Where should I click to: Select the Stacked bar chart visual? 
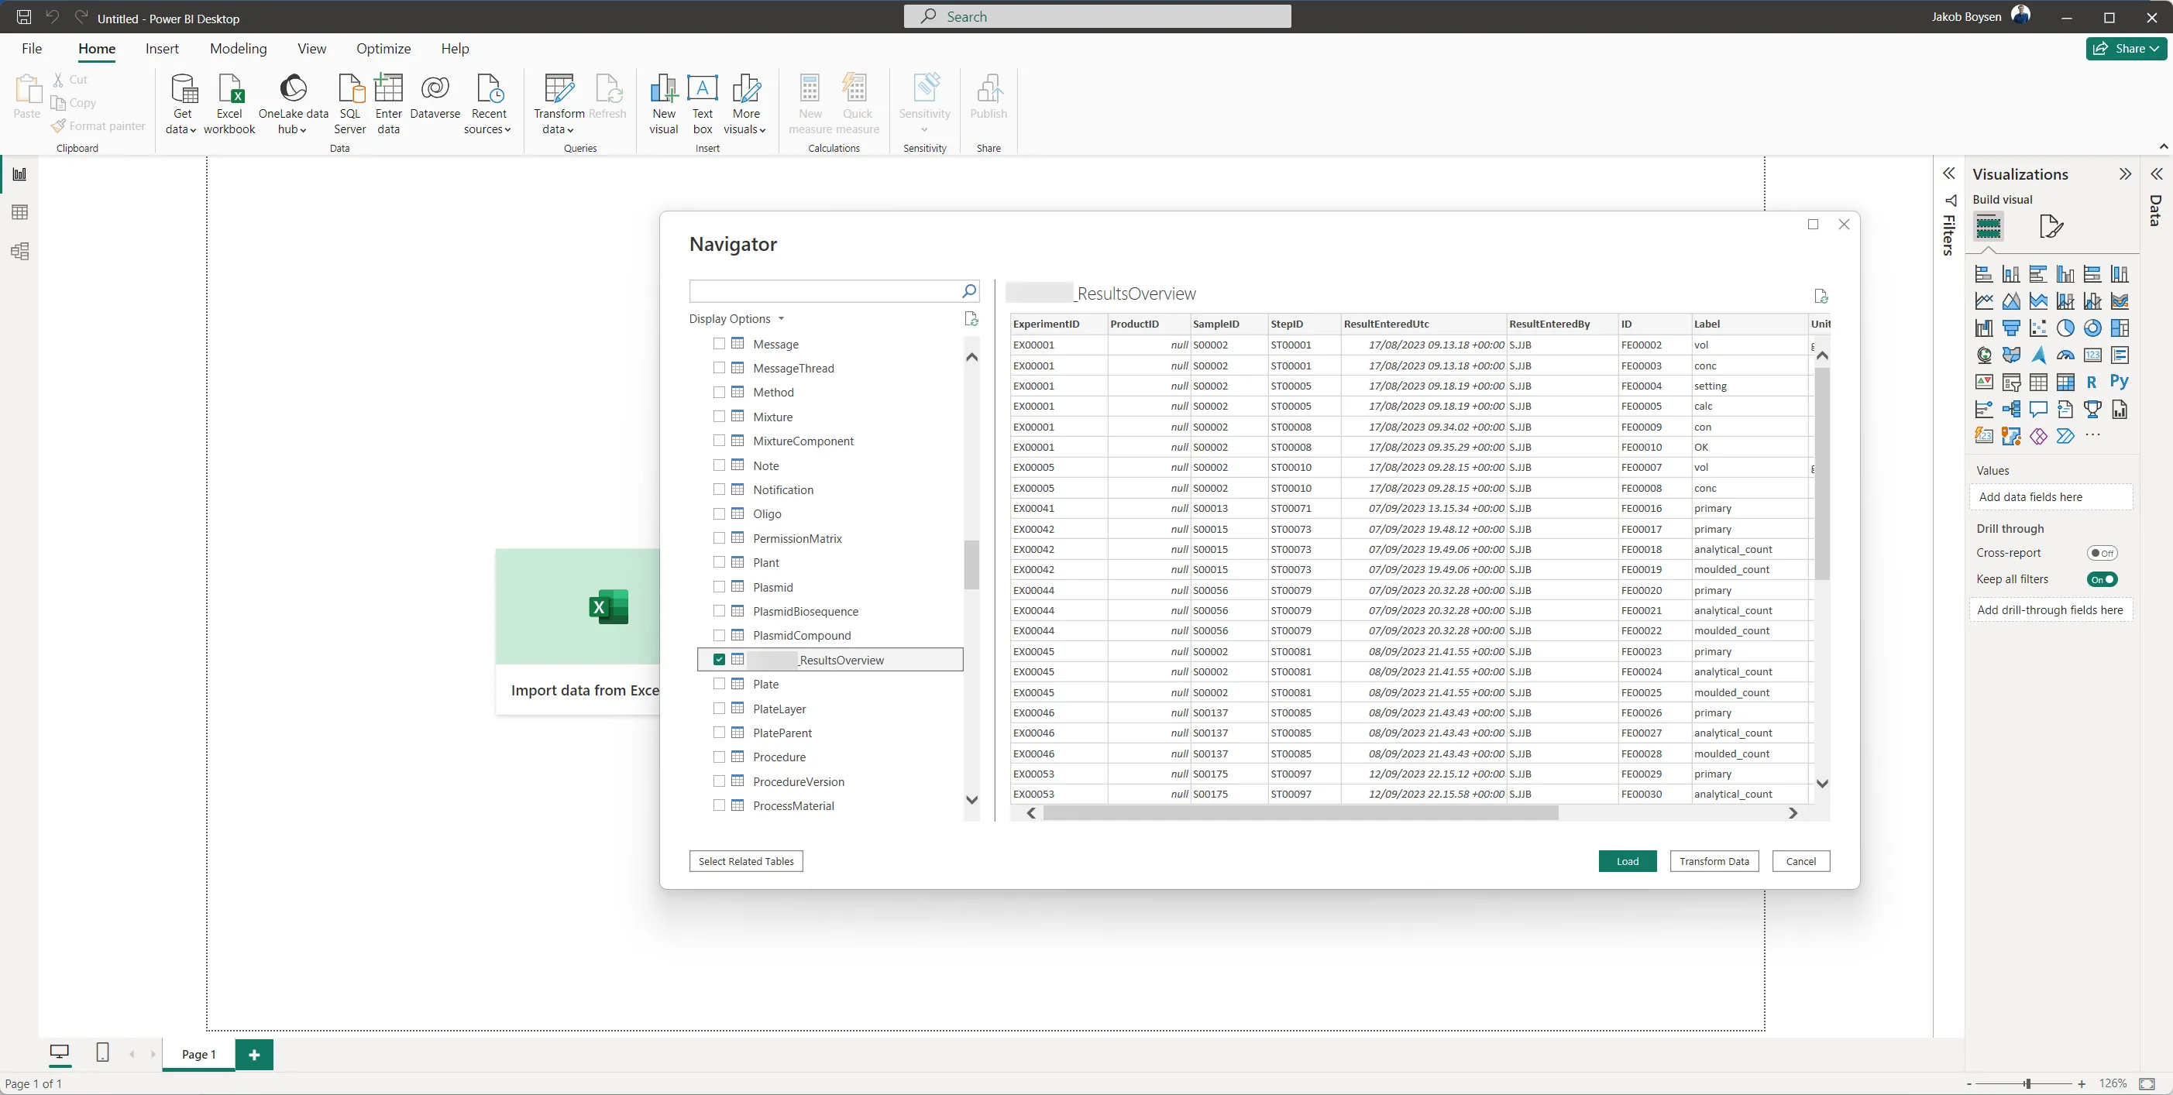click(1983, 273)
